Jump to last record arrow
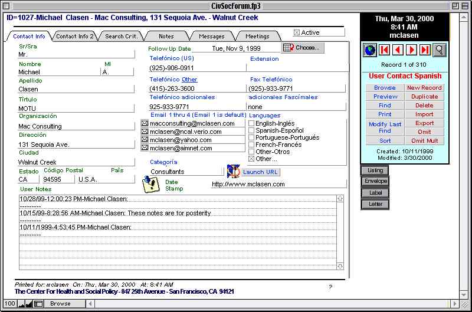Viewport: 472px width, 312px height. pyautogui.click(x=425, y=50)
